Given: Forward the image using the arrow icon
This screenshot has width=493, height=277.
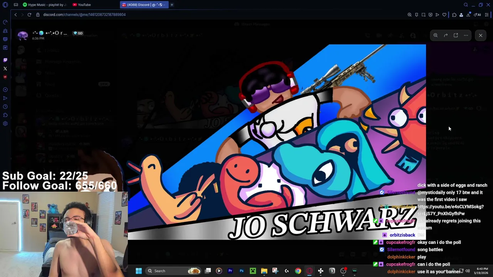Looking at the screenshot, I should pyautogui.click(x=446, y=35).
